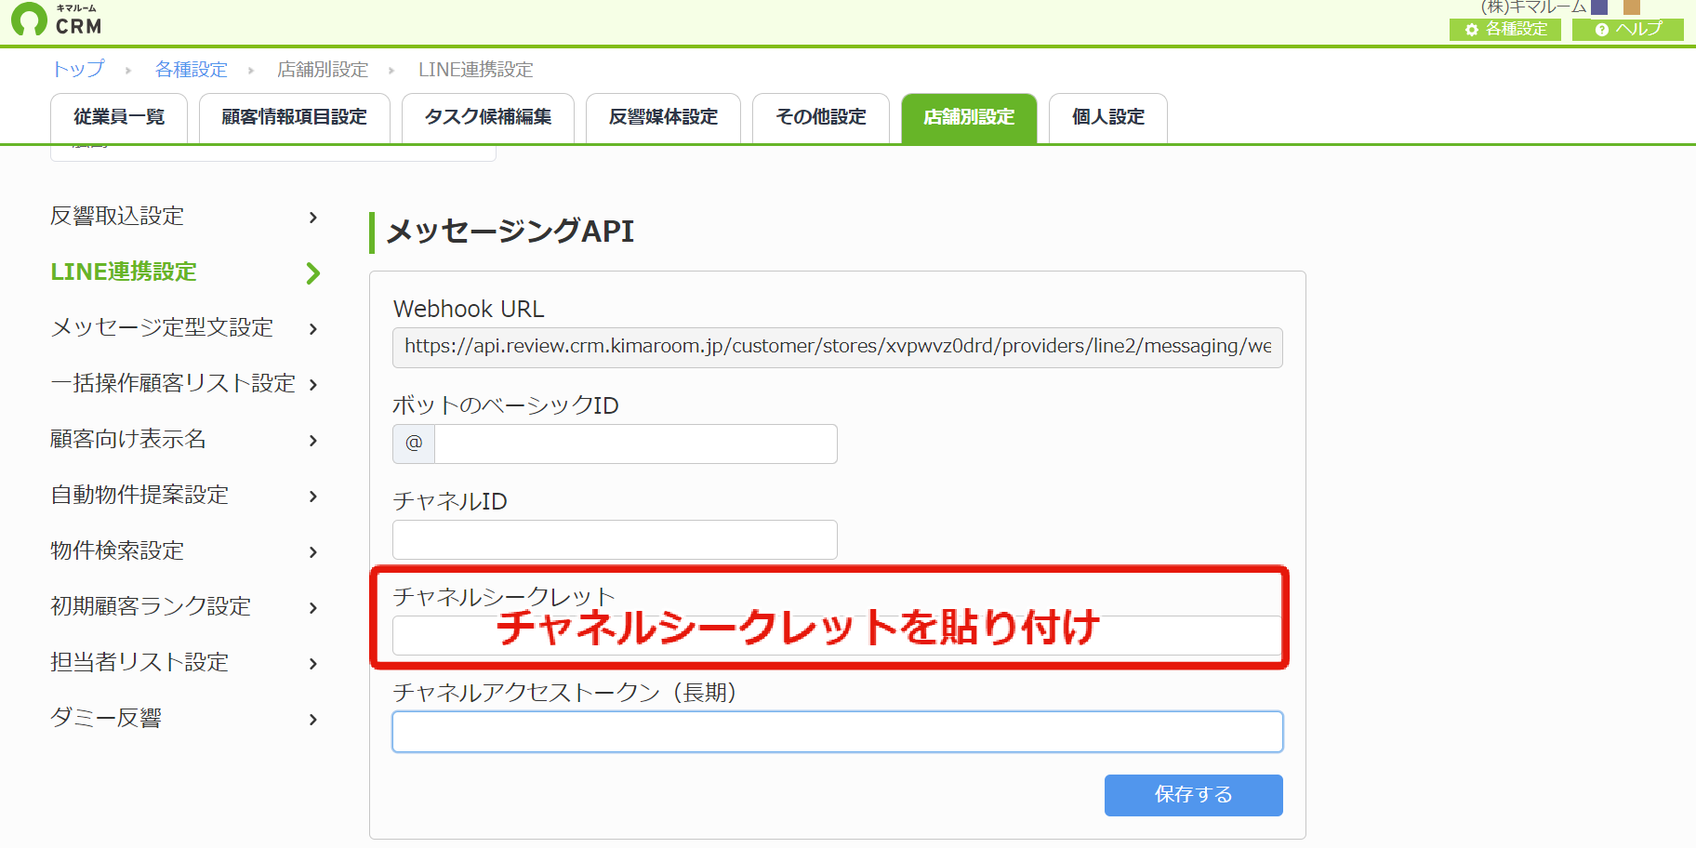Click LINE連携設定 breadcrumb text
This screenshot has height=848, width=1696.
475,70
